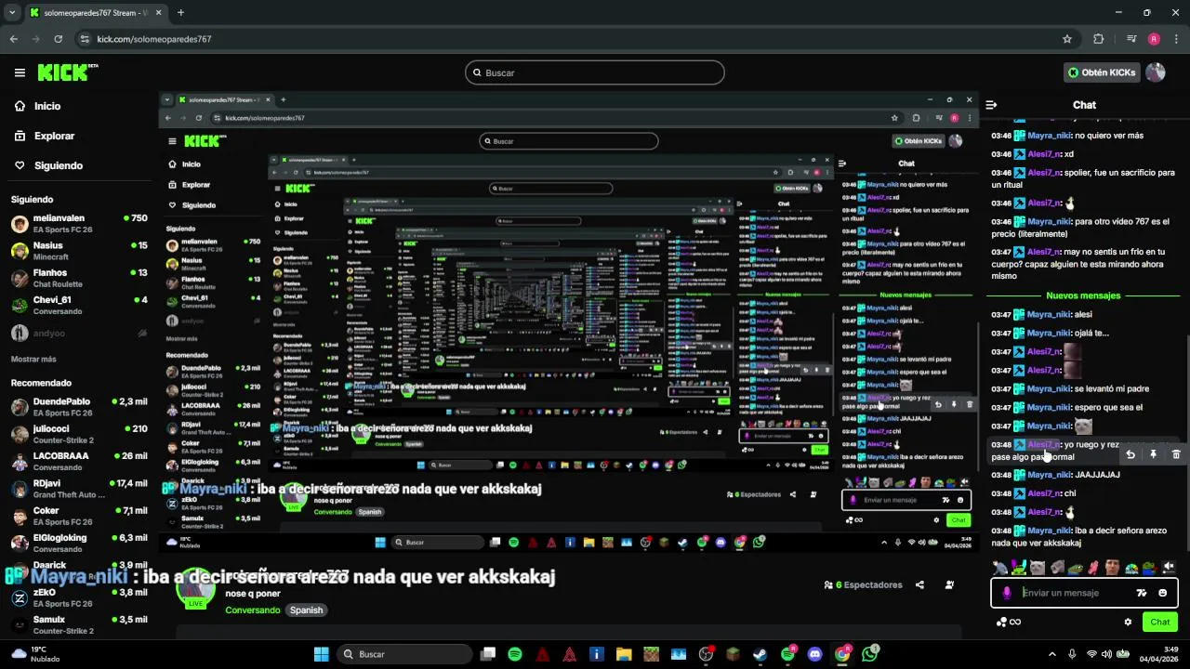Click the share icon below the stream

(919, 585)
